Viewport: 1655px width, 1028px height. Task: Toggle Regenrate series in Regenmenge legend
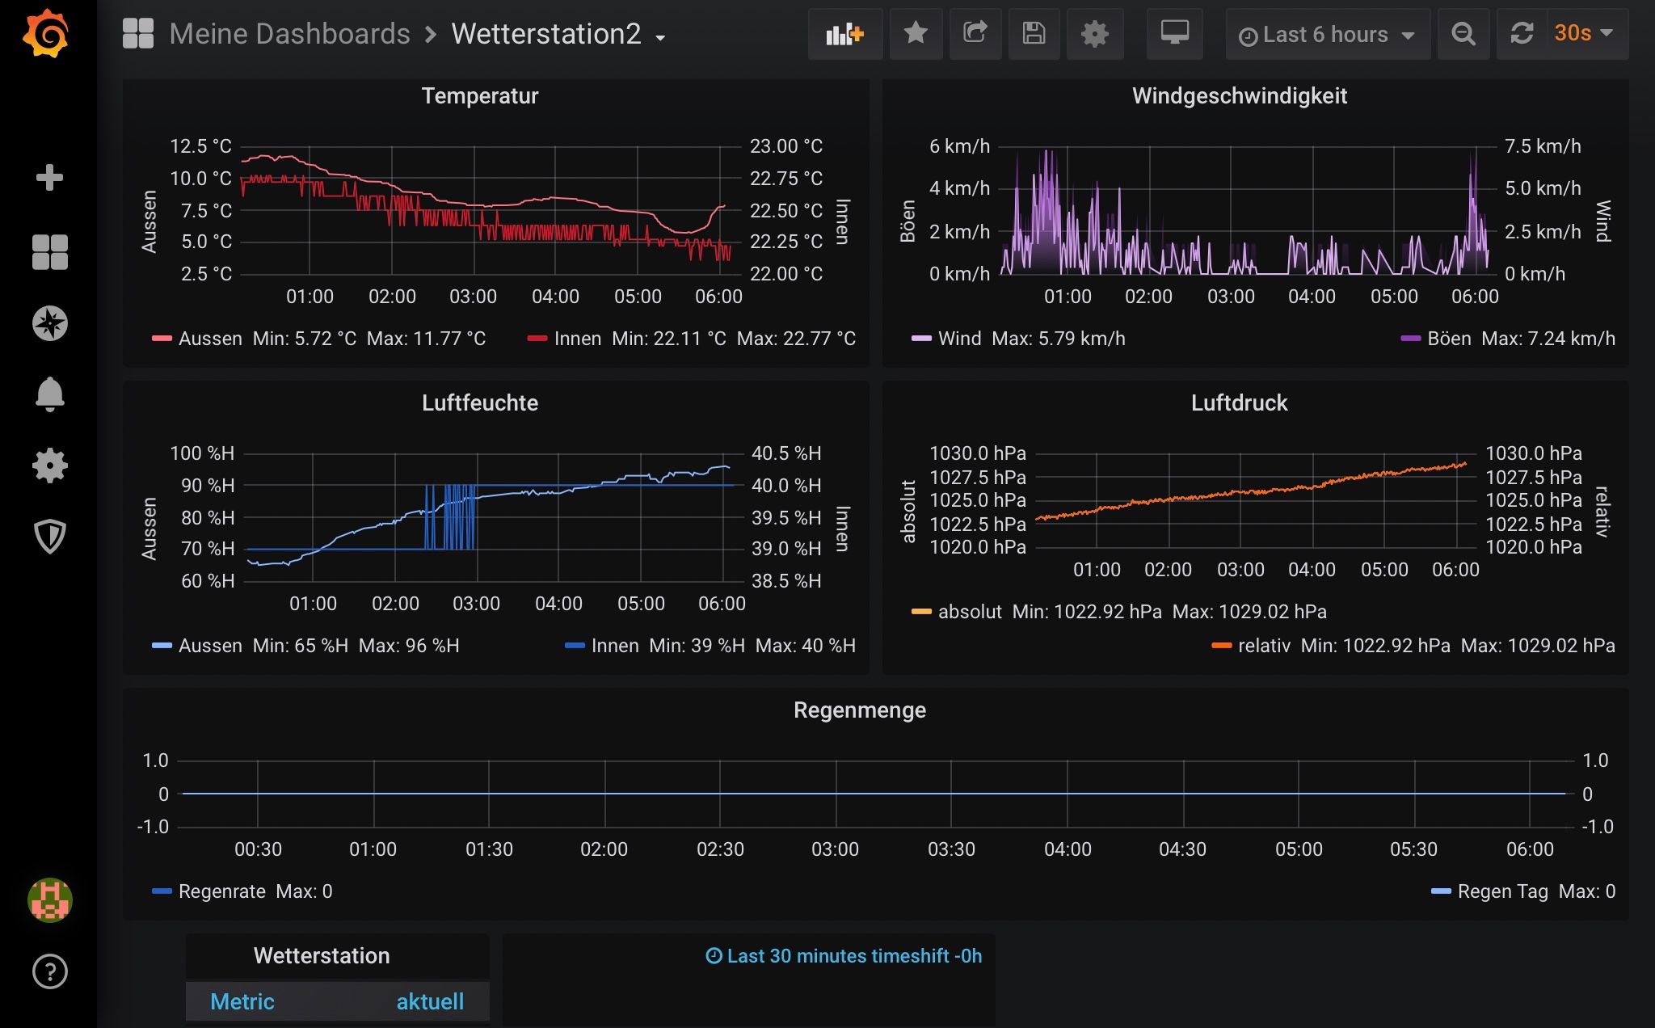coord(221,891)
